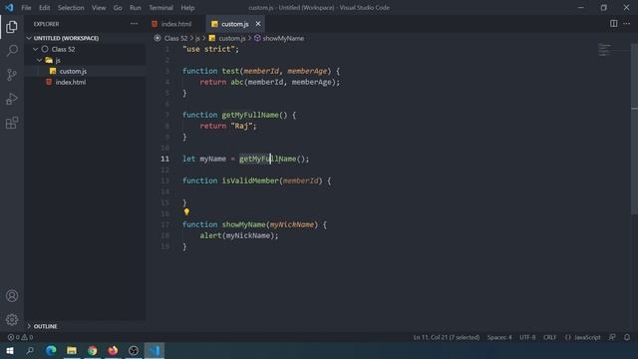Open the Explorer view in activity bar
Viewport: 638px width, 359px height.
(12, 27)
